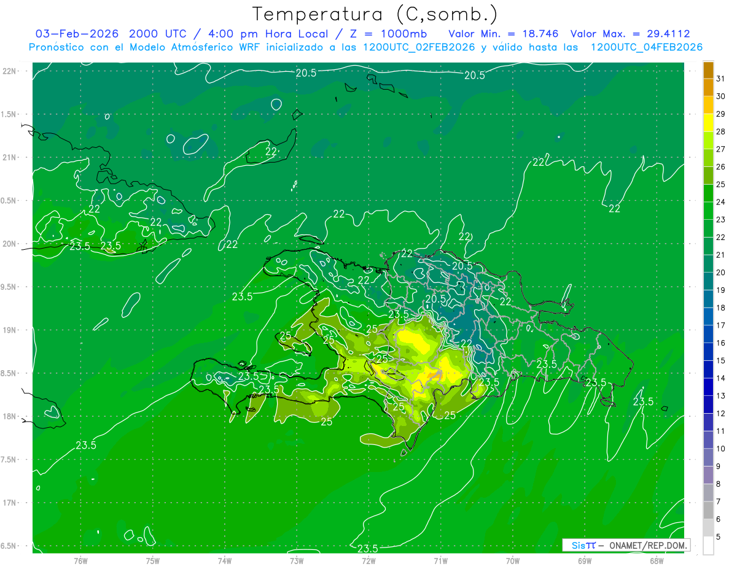Click the color bar tick label '18'

721,308
